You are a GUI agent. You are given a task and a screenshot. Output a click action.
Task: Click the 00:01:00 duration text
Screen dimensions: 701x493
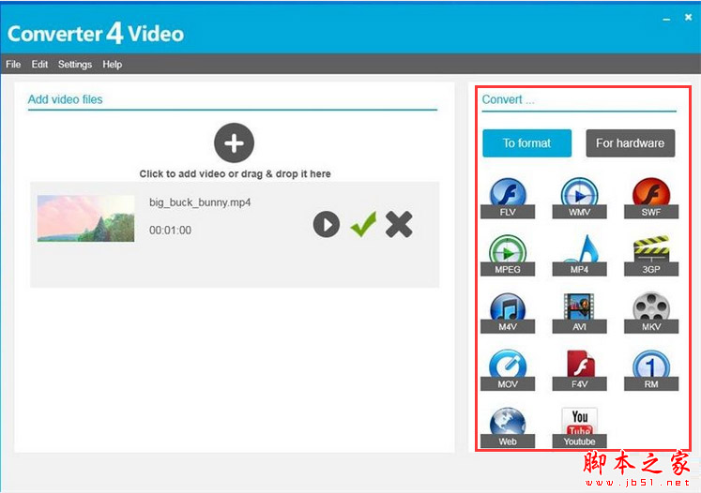pos(171,230)
